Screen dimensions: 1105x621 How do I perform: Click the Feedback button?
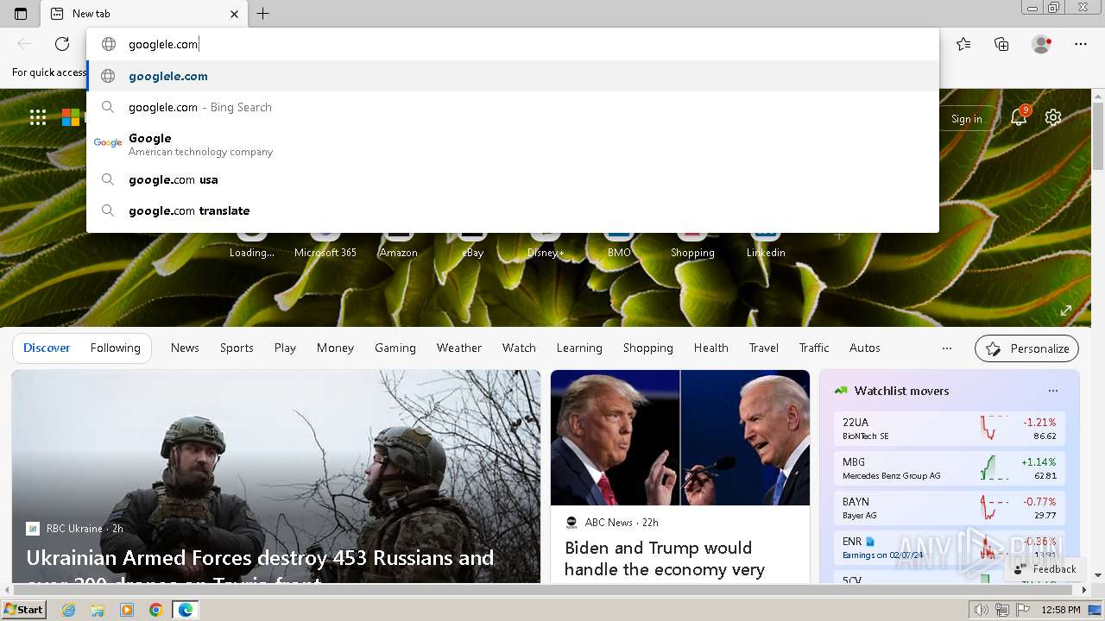[x=1045, y=569]
